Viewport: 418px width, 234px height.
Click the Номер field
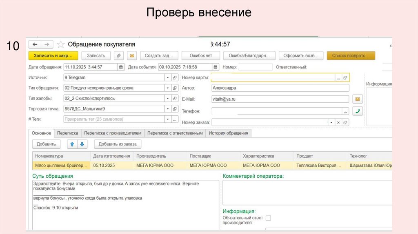255,67
